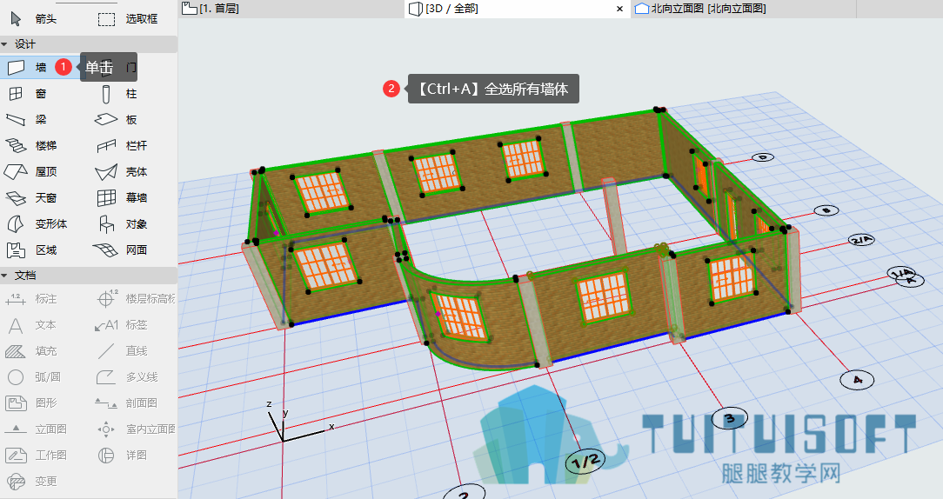Select the Worksheet (工作图) tool
This screenshot has height=499, width=943.
point(36,456)
